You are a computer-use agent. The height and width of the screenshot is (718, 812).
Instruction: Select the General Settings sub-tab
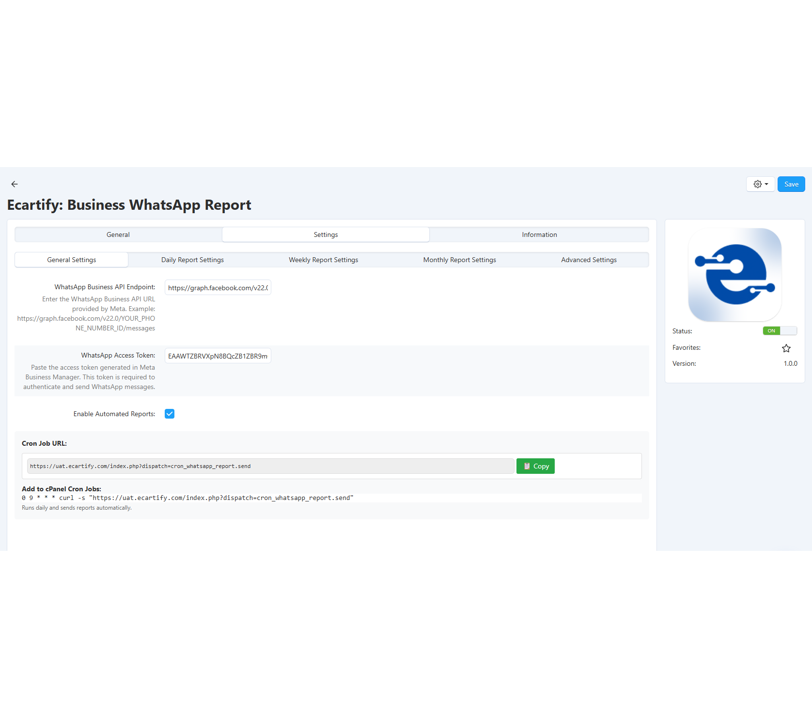(x=72, y=260)
